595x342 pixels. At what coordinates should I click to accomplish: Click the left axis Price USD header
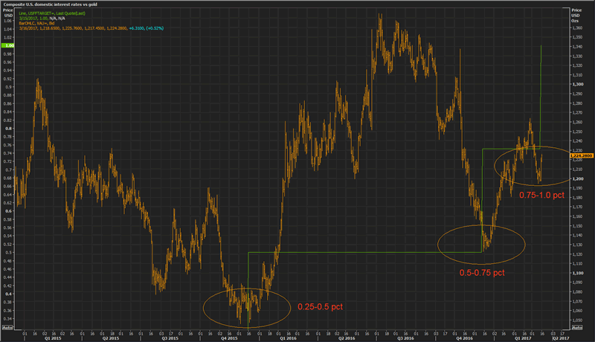click(7, 13)
